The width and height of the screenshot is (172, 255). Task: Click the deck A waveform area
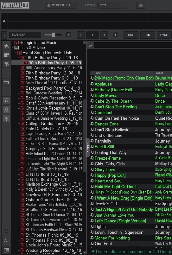point(90,21)
